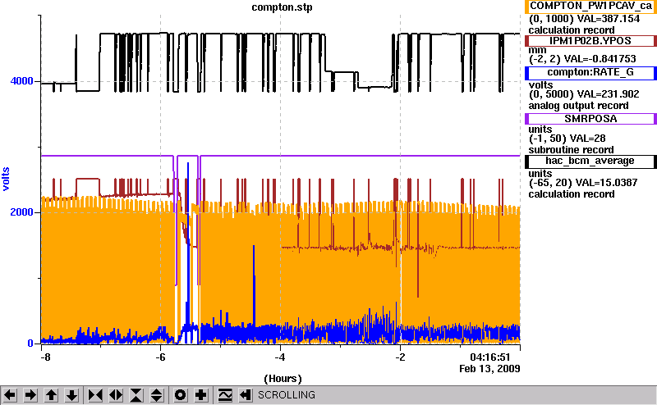The width and height of the screenshot is (657, 405).
Task: Click the (Hours) x-axis unit label
Action: click(x=283, y=379)
